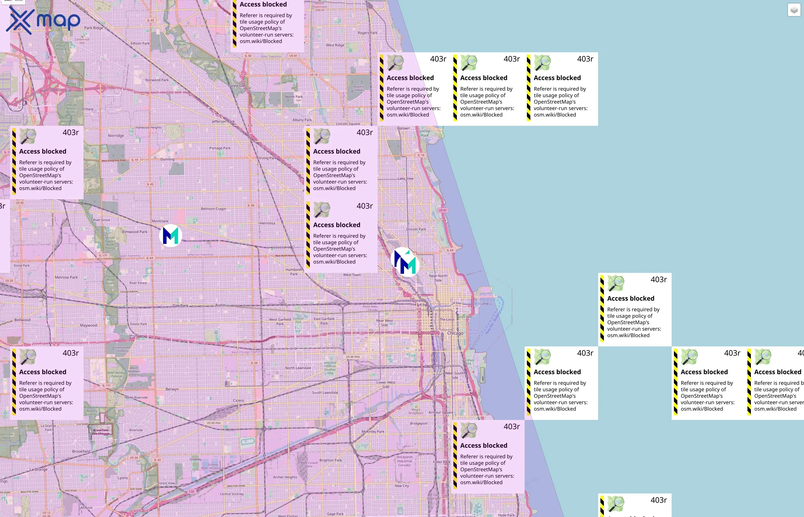
Task: Click the Bridgeport label
Action: pyautogui.click(x=419, y=423)
